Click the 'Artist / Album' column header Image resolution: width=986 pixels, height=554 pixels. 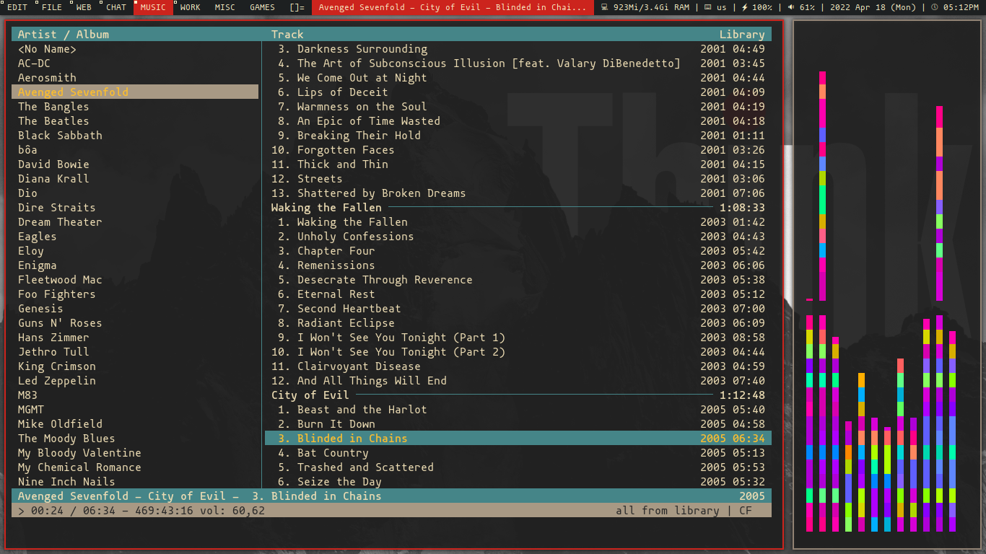pos(64,35)
